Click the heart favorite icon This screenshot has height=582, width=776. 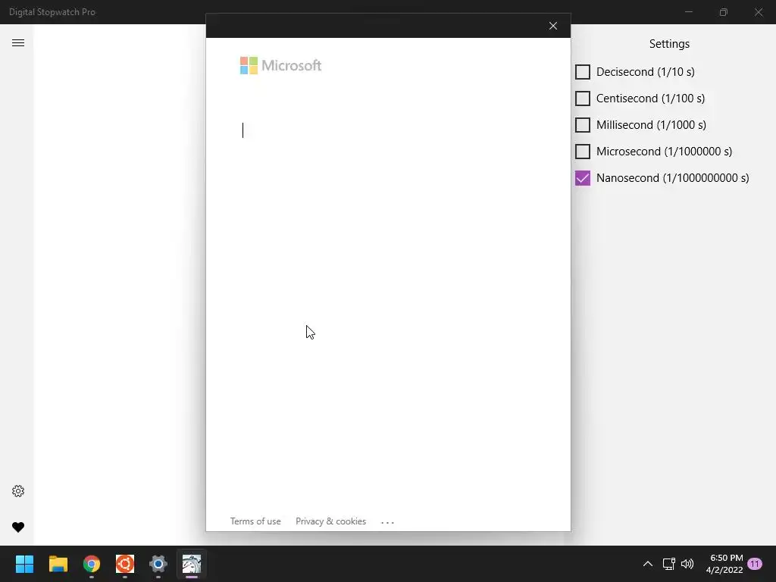coord(18,527)
